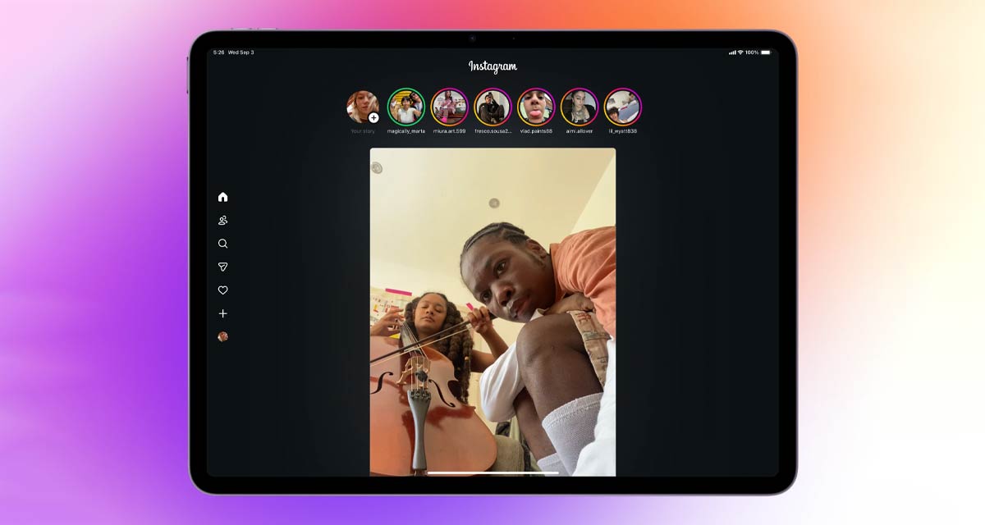
Task: Tap the battery icon in status bar
Action: [x=766, y=52]
